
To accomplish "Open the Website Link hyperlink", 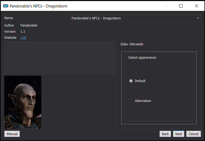I will pyautogui.click(x=23, y=38).
